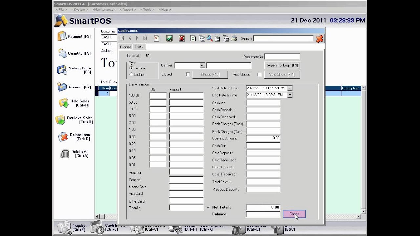Click Qty field for 100.00 denomination
The height and width of the screenshot is (236, 420).
(x=158, y=96)
